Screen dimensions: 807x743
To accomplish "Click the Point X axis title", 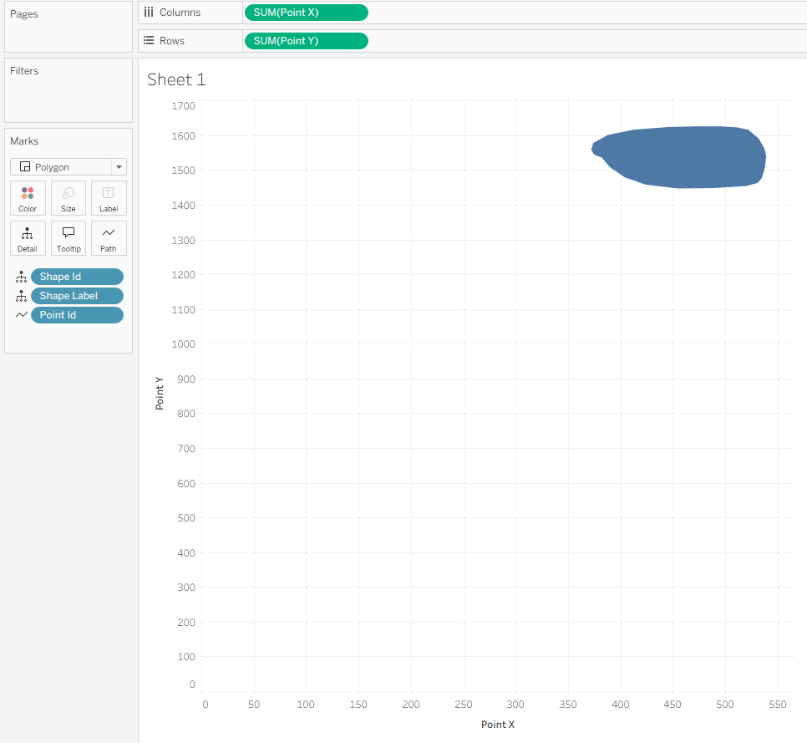I will (498, 725).
